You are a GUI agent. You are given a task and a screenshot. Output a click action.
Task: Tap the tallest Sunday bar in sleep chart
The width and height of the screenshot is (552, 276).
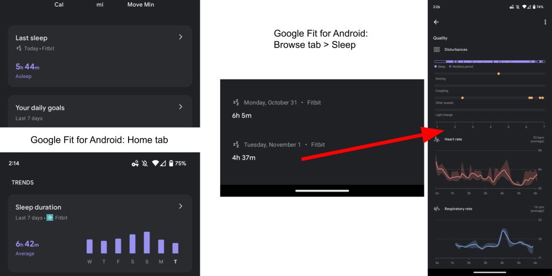147,242
